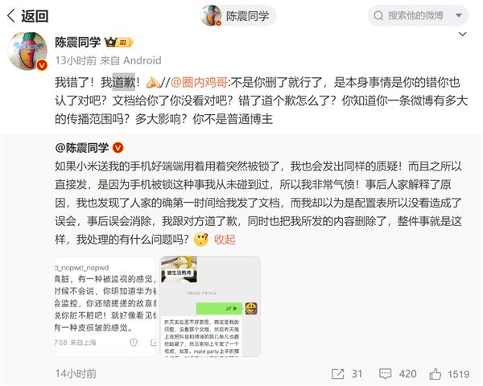This screenshot has height=386, width=483.
Task: Open the chat screenshot thumbnail
Action: 210,306
